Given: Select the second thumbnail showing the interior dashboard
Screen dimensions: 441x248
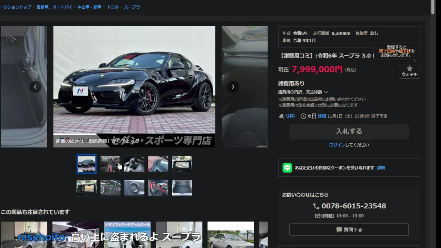Looking at the screenshot, I should click(110, 164).
